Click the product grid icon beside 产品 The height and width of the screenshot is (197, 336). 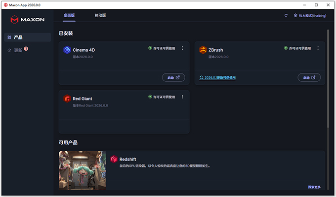point(9,37)
